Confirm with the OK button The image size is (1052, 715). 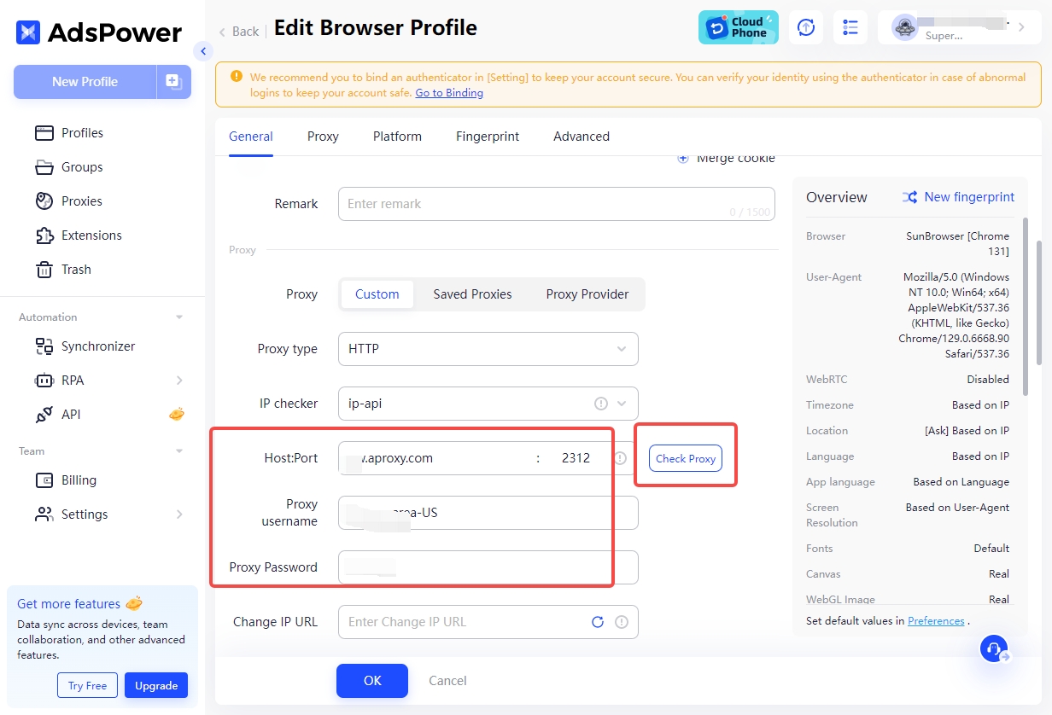tap(372, 681)
